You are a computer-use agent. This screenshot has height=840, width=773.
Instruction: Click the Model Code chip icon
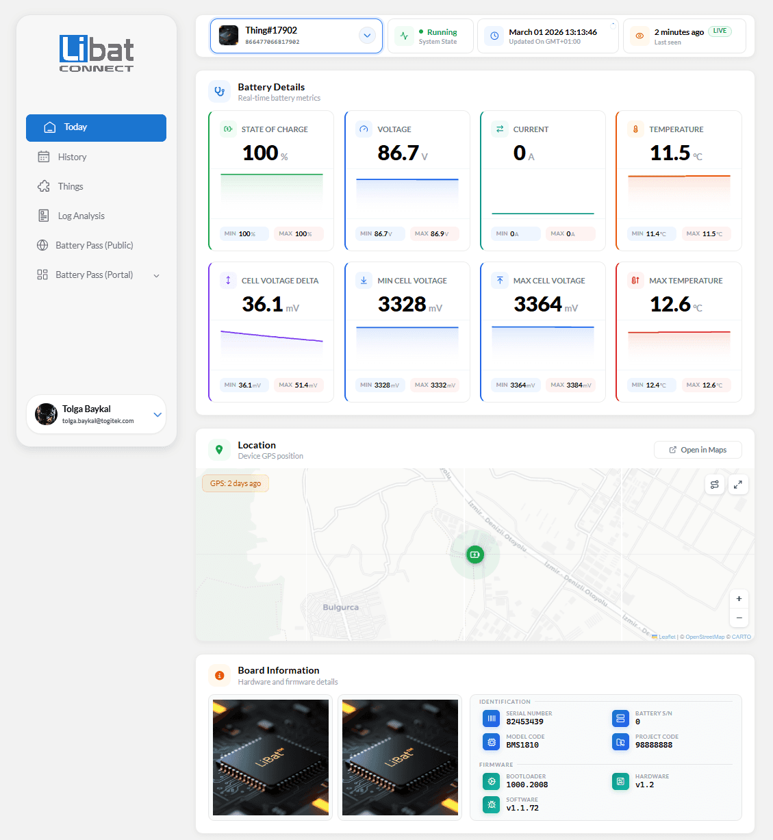click(x=492, y=741)
